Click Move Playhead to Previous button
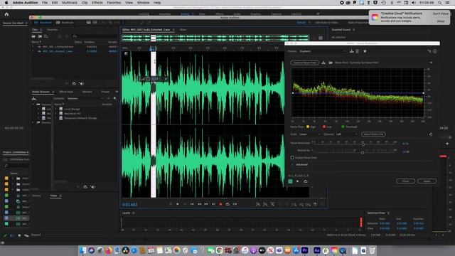Image resolution: width=455 pixels, height=256 pixels. click(x=192, y=204)
